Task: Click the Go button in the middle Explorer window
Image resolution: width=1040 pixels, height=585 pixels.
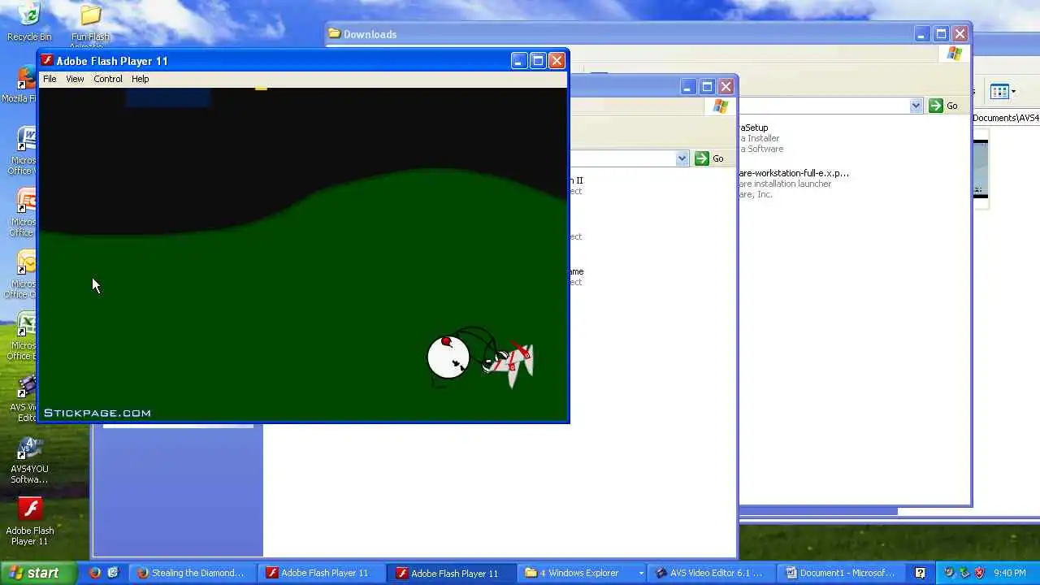Action: [x=710, y=158]
